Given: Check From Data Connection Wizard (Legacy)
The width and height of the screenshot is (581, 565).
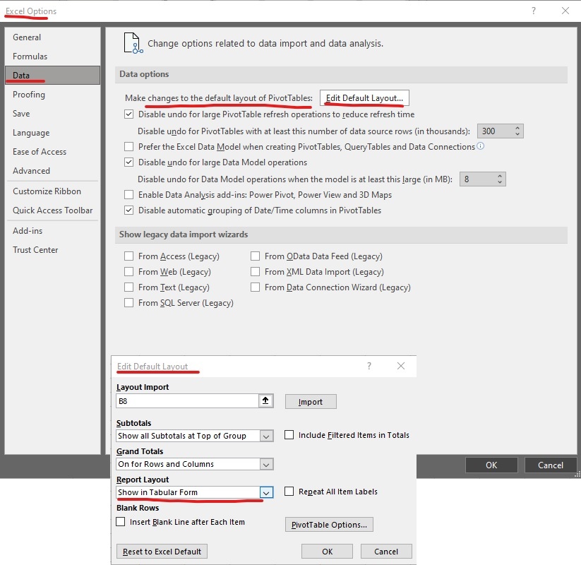Looking at the screenshot, I should [x=255, y=287].
